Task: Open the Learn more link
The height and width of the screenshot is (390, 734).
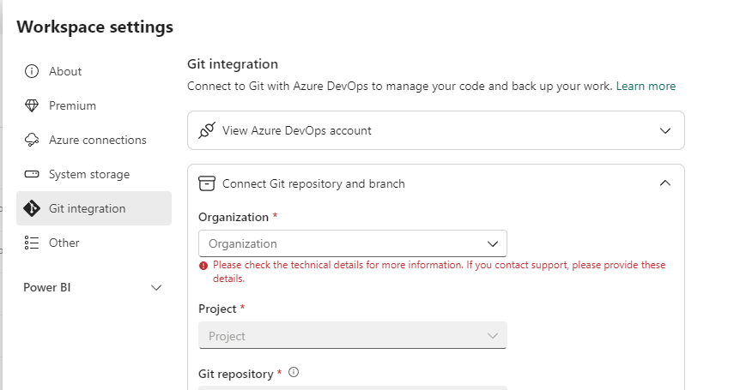Action: (x=646, y=86)
